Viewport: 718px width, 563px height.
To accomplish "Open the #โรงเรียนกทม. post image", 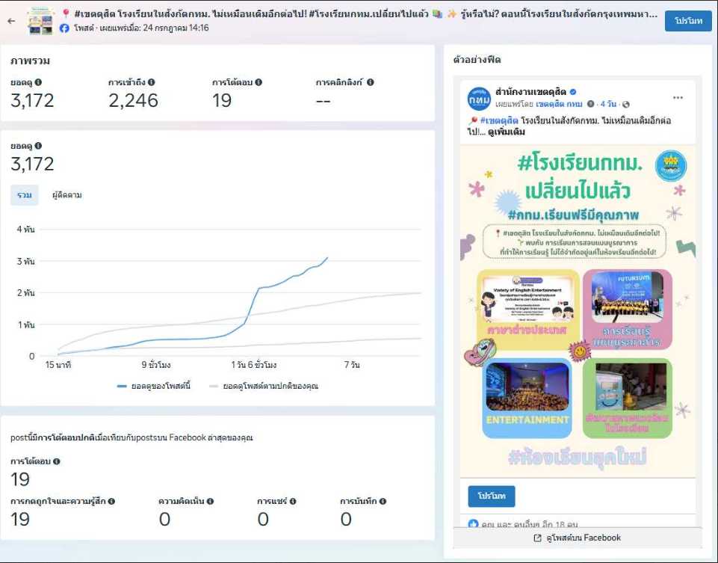I will pos(578,312).
